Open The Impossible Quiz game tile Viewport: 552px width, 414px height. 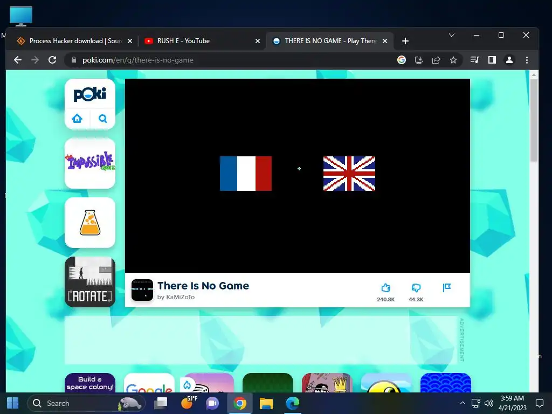(x=90, y=163)
